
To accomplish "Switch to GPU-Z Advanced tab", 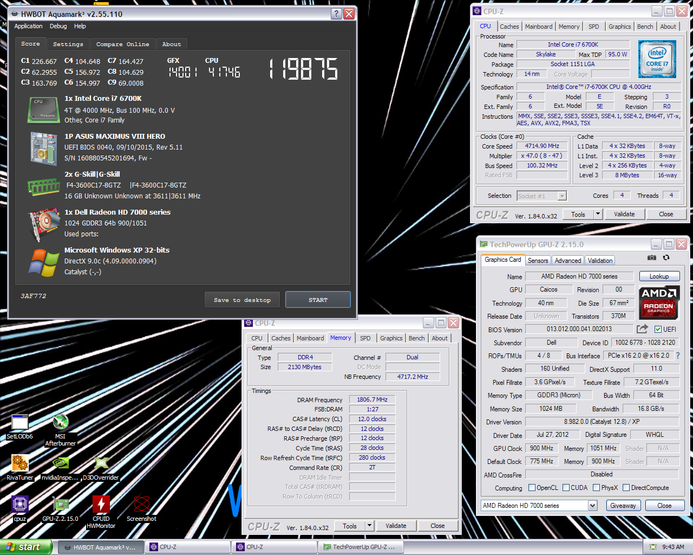I will click(x=568, y=261).
